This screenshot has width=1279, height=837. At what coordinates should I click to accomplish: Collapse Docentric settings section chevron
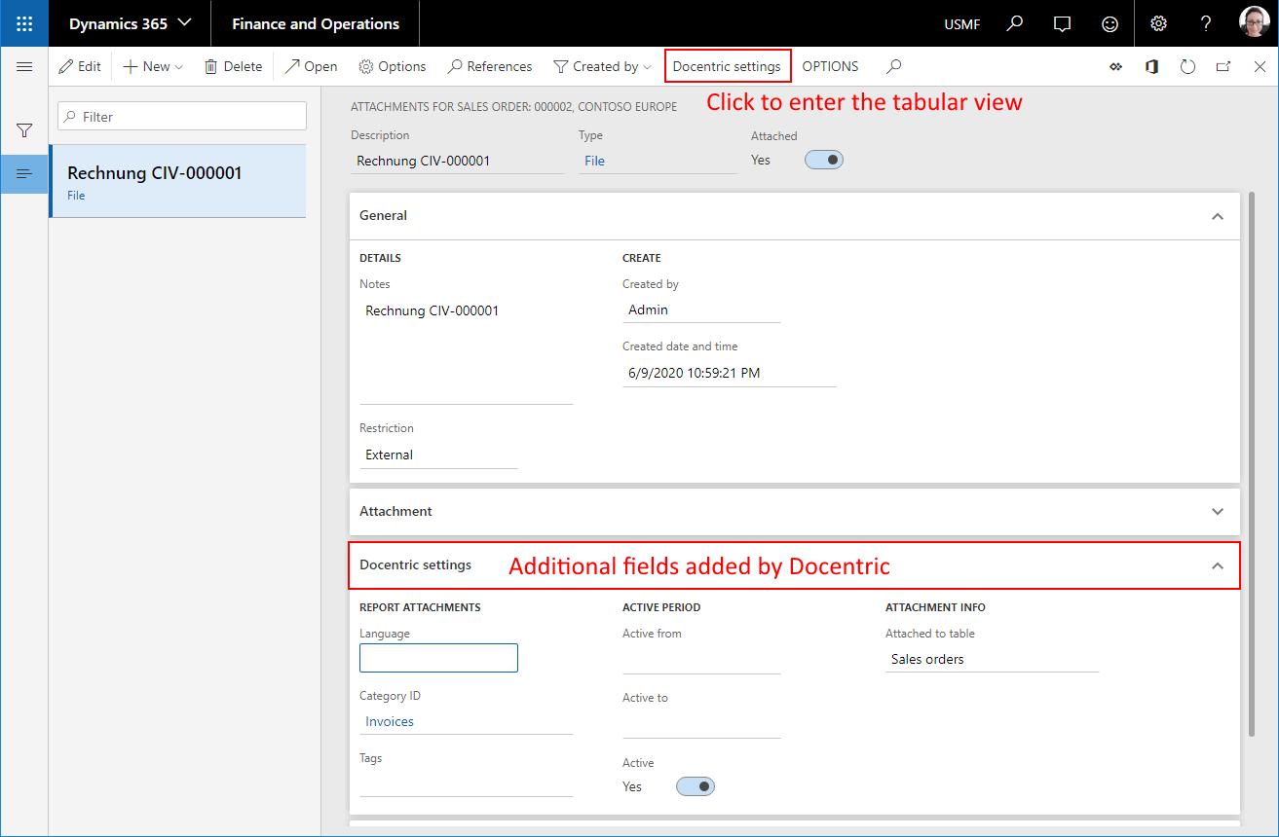(x=1217, y=565)
